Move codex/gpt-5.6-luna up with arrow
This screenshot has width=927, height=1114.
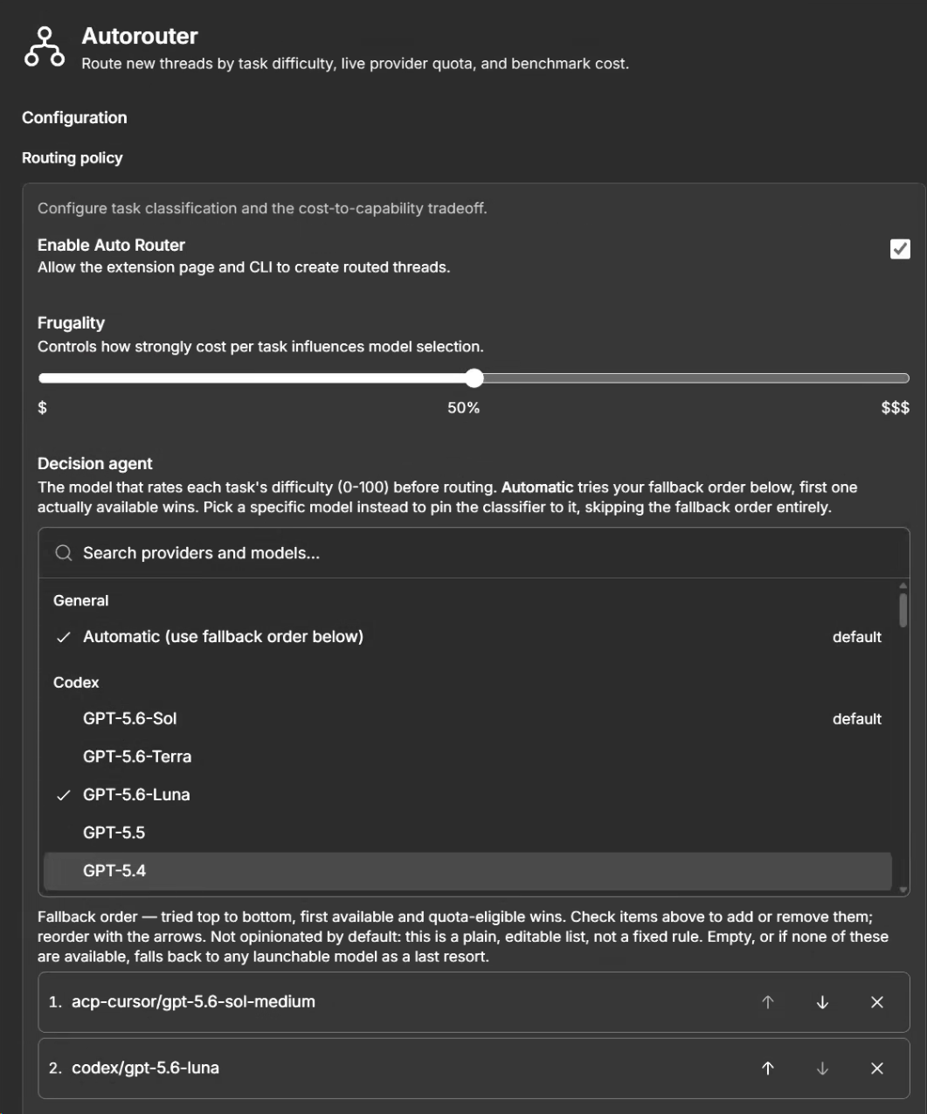[x=768, y=1068]
